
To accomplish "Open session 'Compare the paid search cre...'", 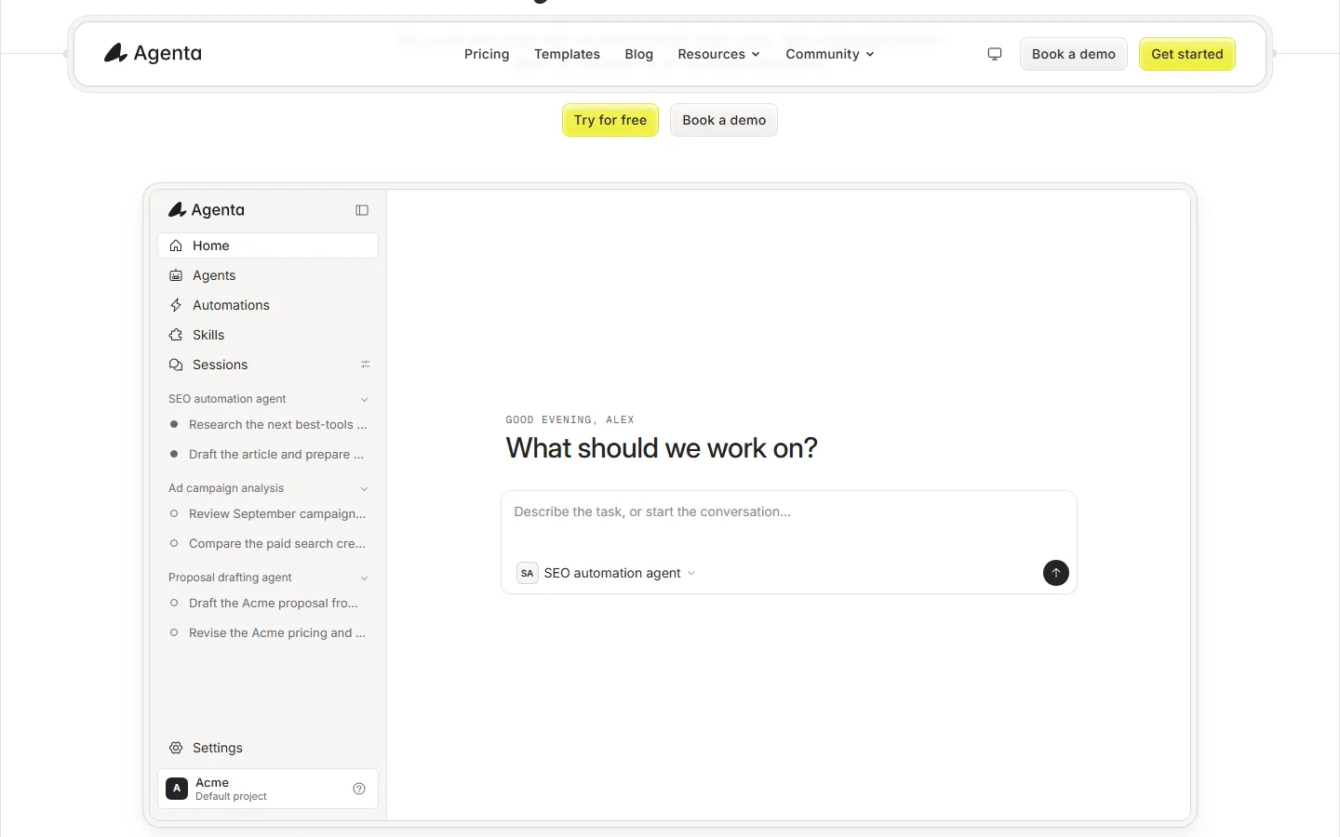I will coord(268,543).
